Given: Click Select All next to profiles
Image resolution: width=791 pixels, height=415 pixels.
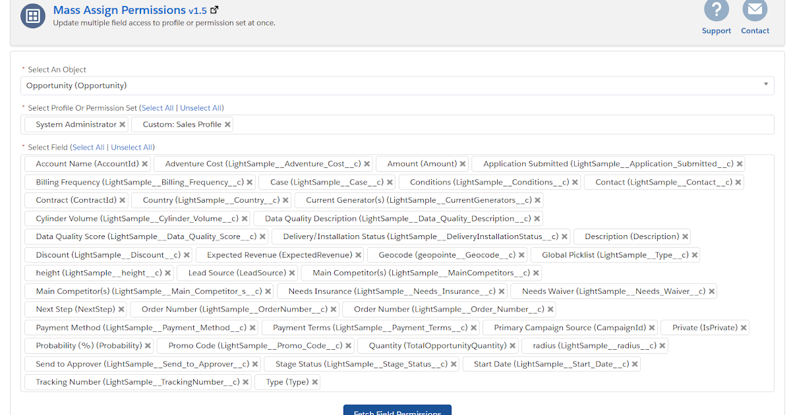Looking at the screenshot, I should tap(157, 107).
